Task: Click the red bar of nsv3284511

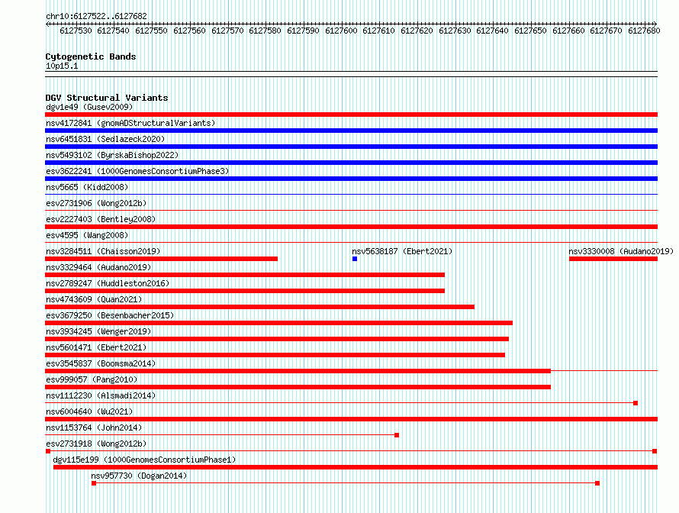Action: click(x=162, y=259)
